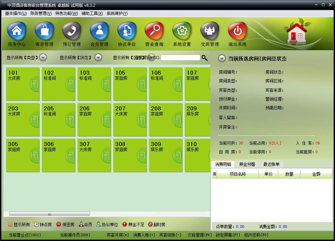Open the 辅助工具(X) menu
Image resolution: width=335 pixels, height=241 pixels.
click(x=92, y=13)
